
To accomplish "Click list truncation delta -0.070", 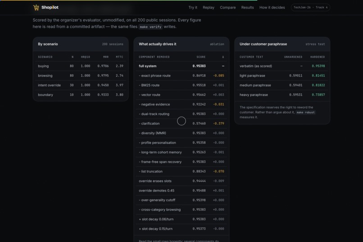I will click(x=218, y=171).
